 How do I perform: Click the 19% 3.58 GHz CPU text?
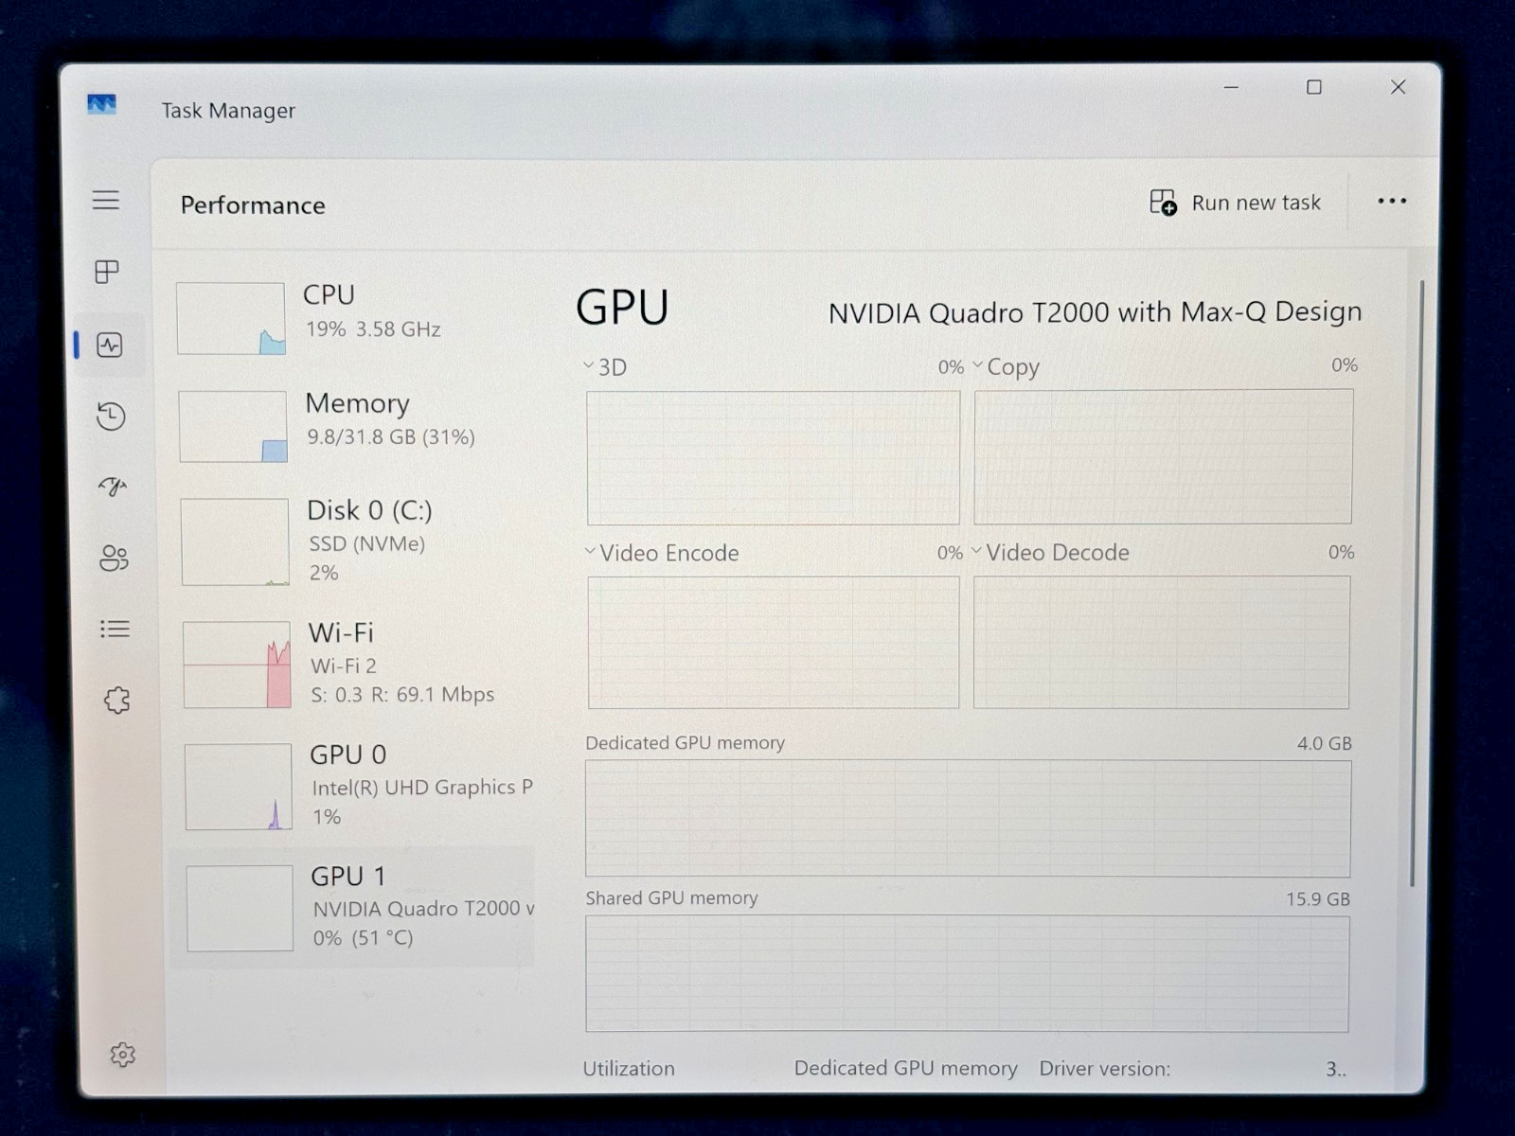[x=373, y=329]
